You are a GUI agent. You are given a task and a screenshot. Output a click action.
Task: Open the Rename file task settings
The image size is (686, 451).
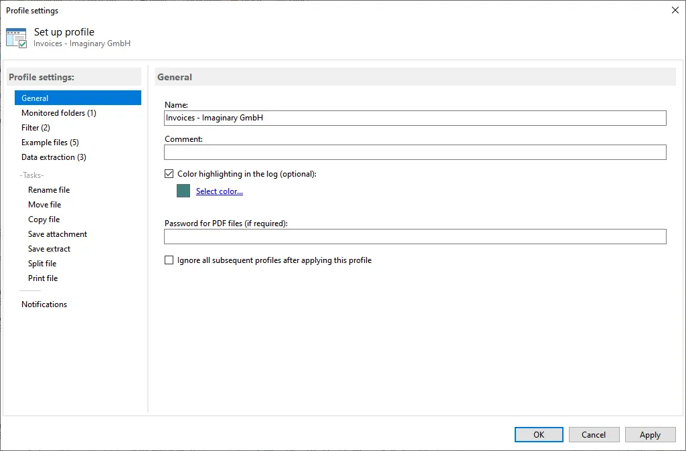coord(48,189)
